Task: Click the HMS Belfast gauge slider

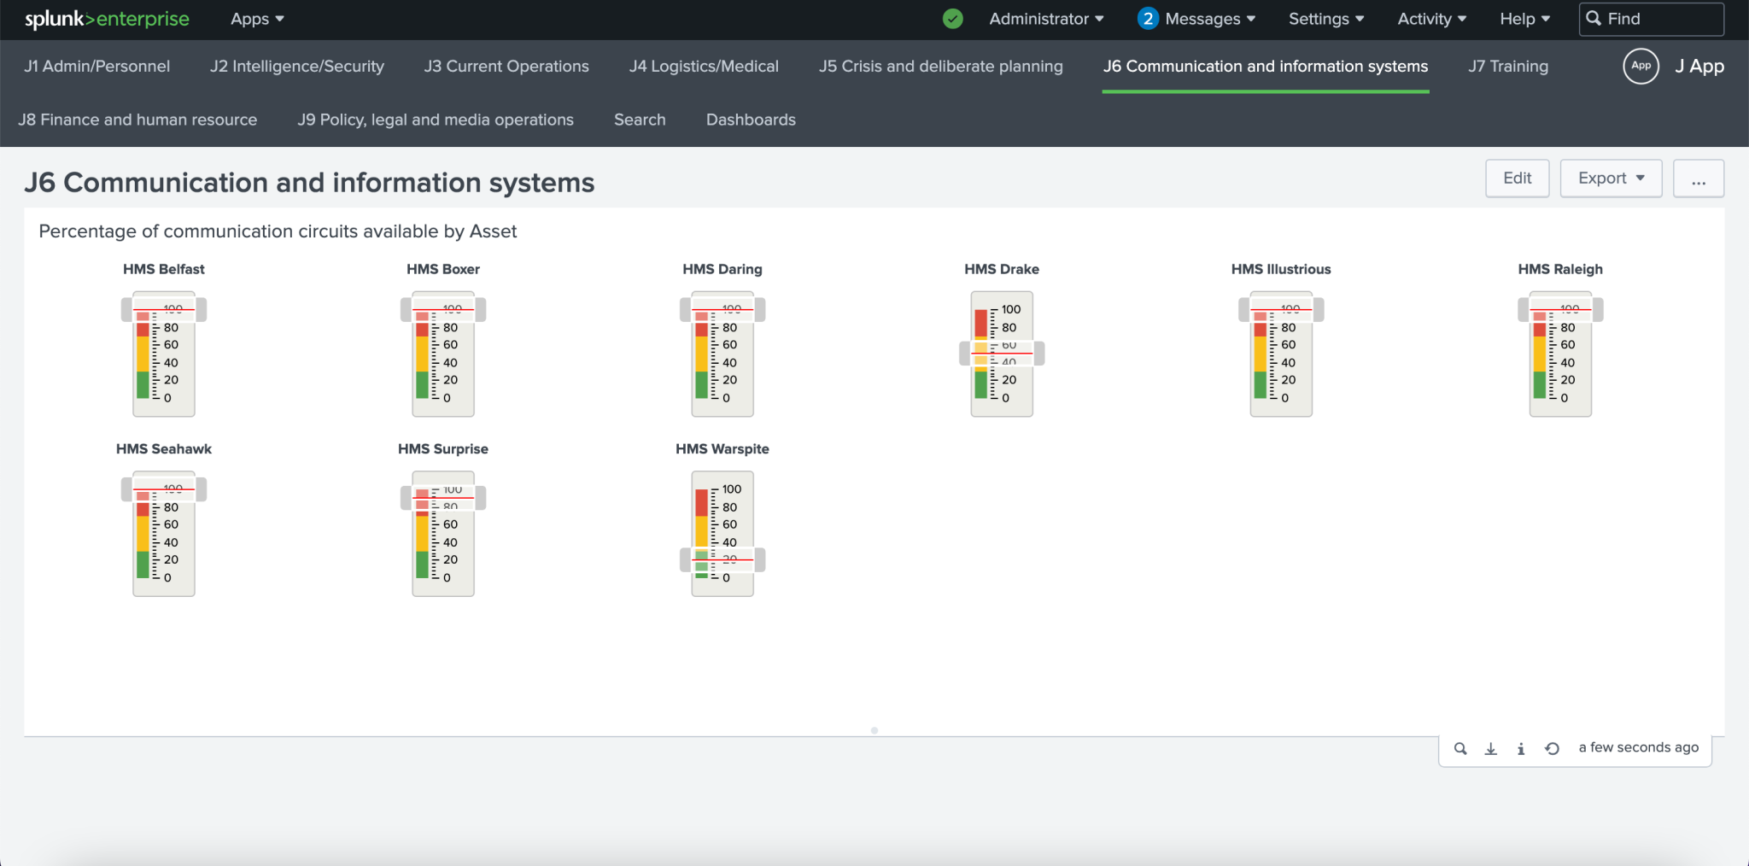Action: pos(163,309)
